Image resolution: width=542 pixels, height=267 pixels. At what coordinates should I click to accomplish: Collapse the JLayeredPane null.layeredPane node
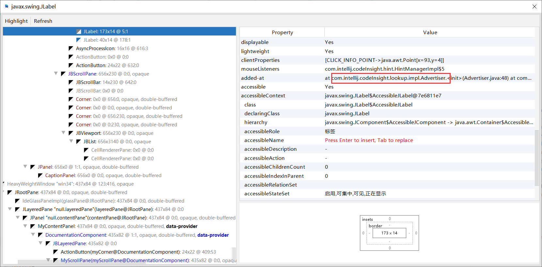10,209
